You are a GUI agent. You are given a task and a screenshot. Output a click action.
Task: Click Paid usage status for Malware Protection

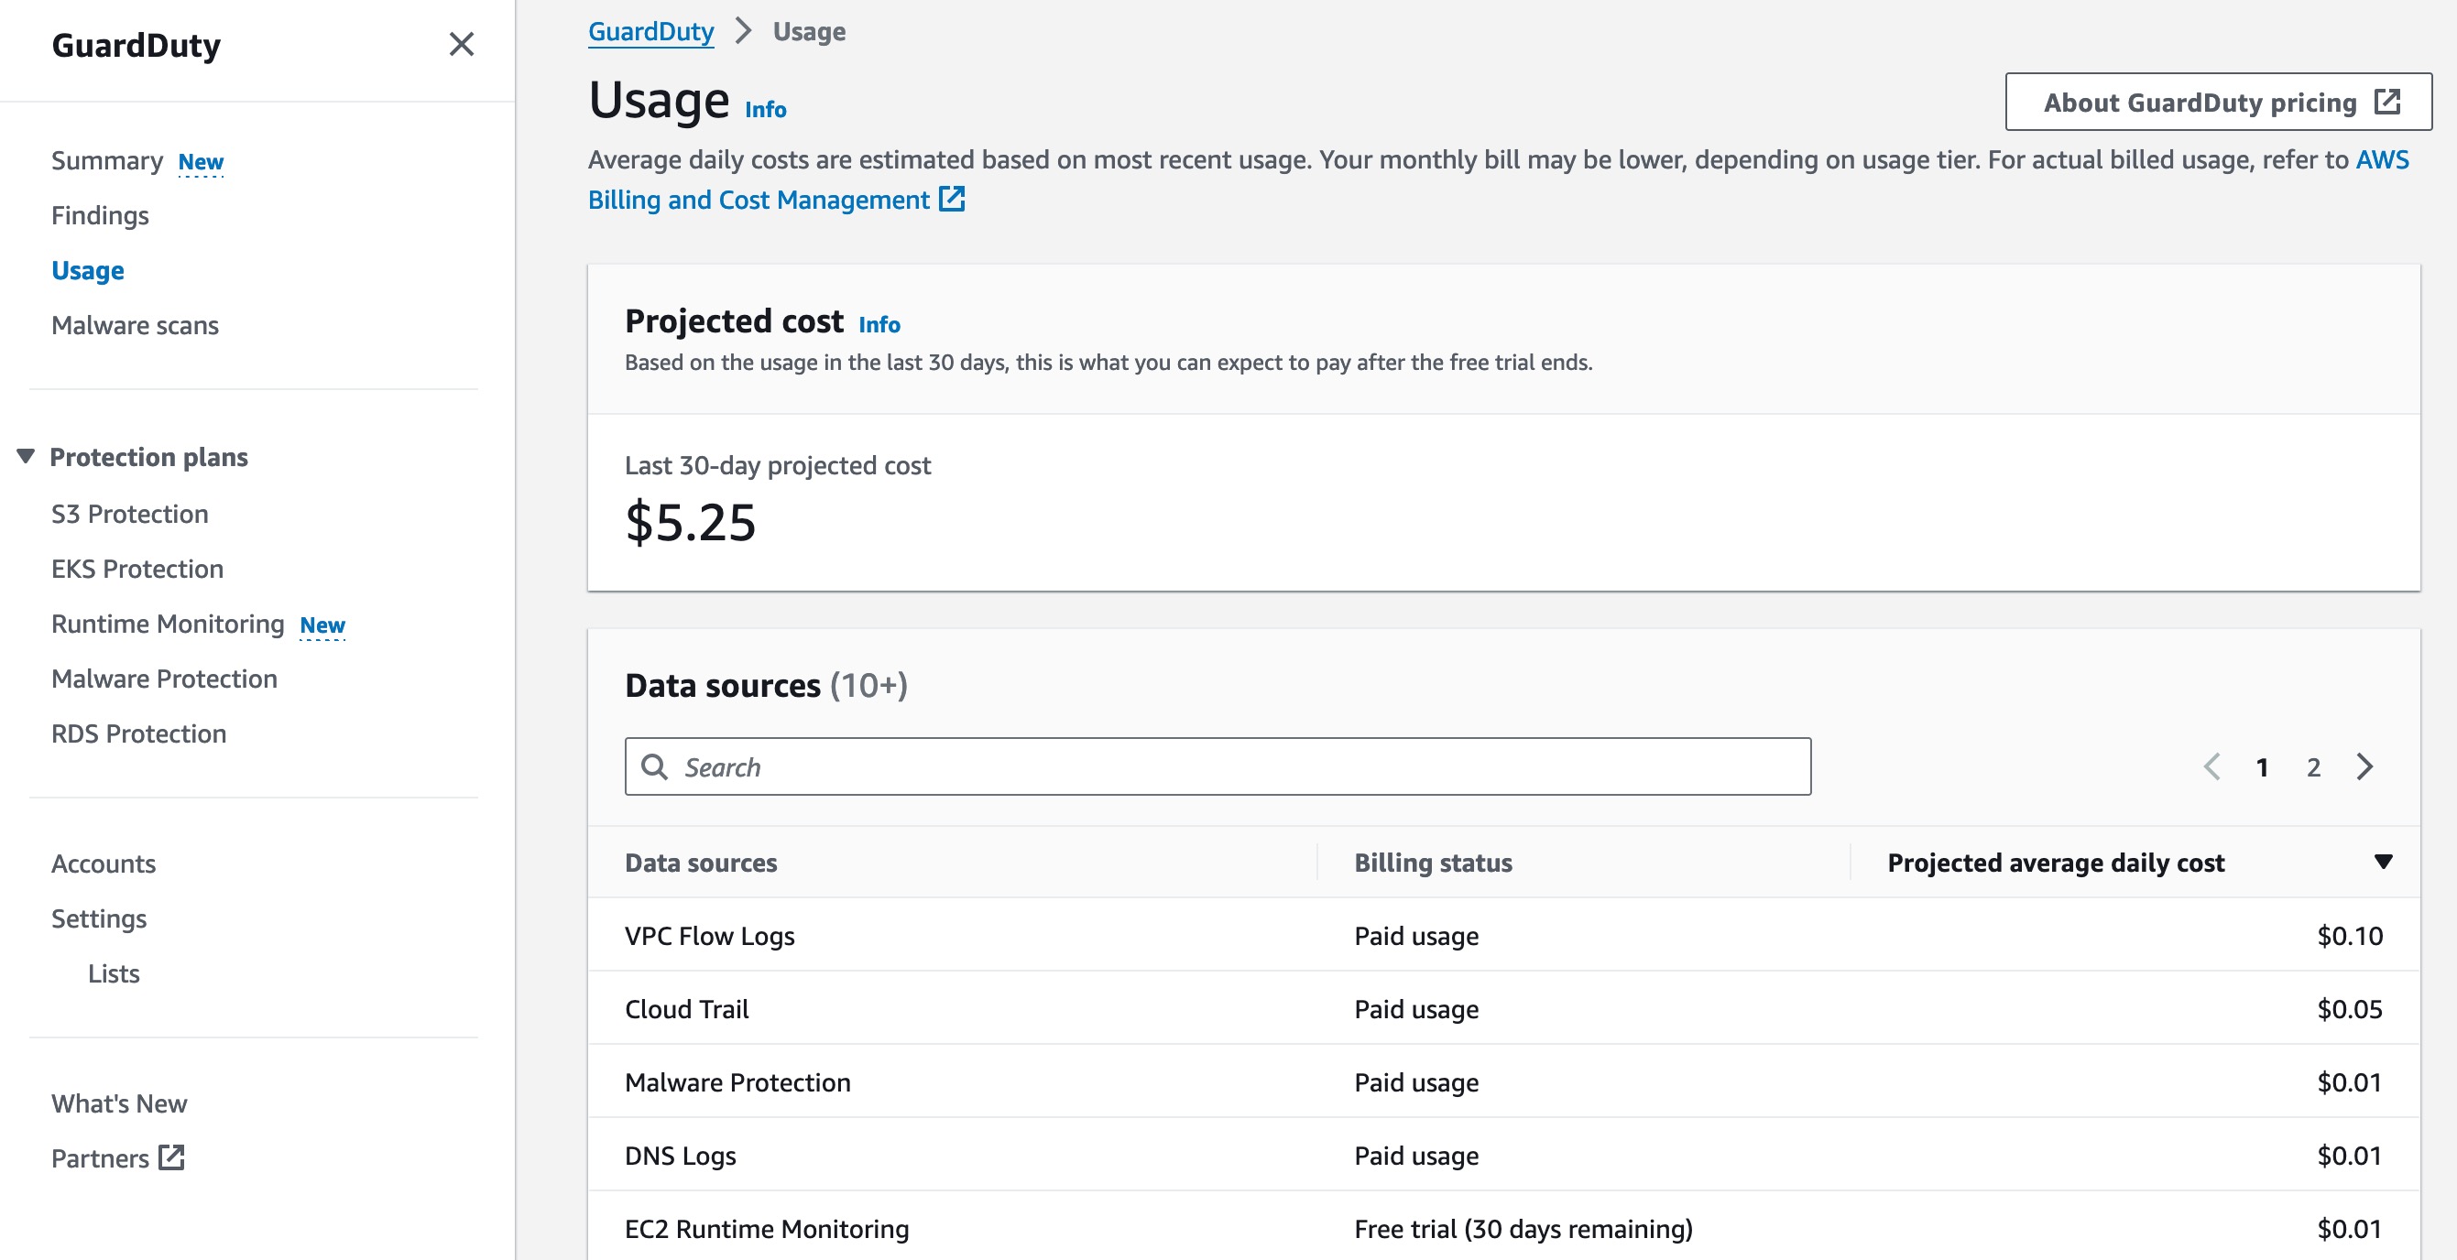(1416, 1082)
